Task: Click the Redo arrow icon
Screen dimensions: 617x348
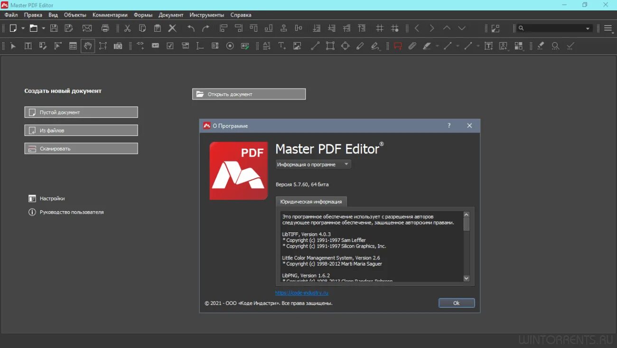Action: (x=206, y=28)
